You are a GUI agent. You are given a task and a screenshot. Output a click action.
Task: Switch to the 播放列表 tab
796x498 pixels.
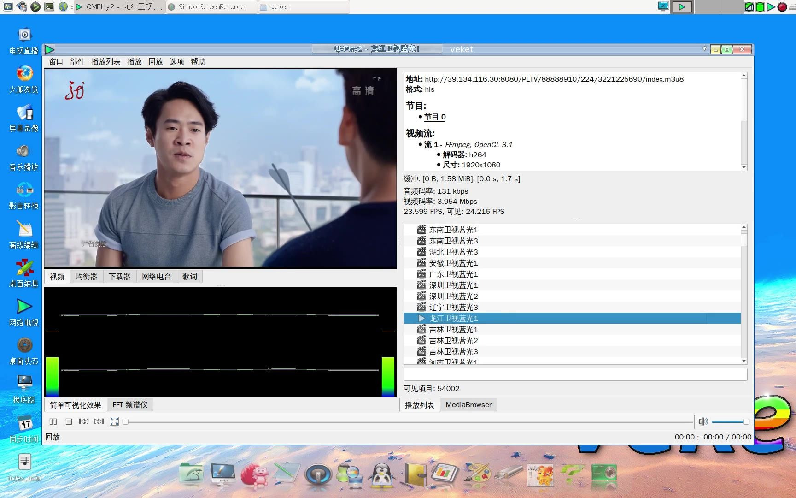(x=419, y=405)
